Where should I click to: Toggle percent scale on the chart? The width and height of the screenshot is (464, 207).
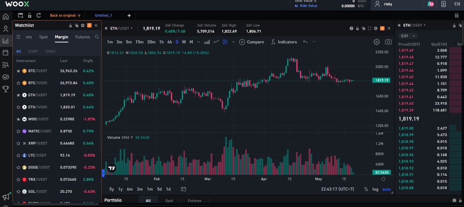click(x=366, y=189)
